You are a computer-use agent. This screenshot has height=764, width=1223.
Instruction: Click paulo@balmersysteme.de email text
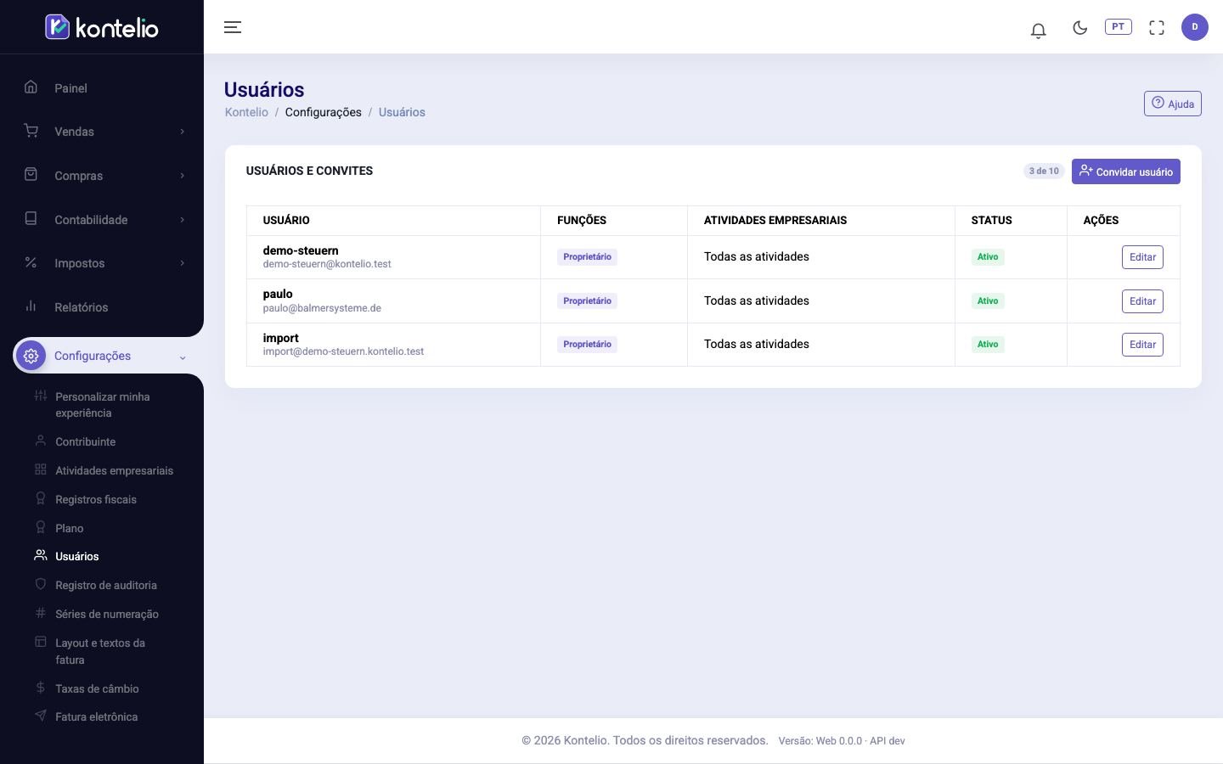point(322,308)
